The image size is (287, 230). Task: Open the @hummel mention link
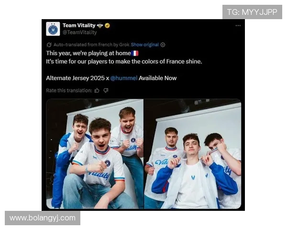point(123,78)
